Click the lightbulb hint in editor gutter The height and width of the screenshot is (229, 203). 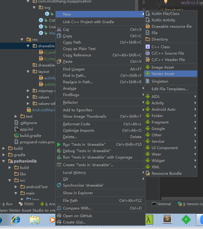(166, 2)
